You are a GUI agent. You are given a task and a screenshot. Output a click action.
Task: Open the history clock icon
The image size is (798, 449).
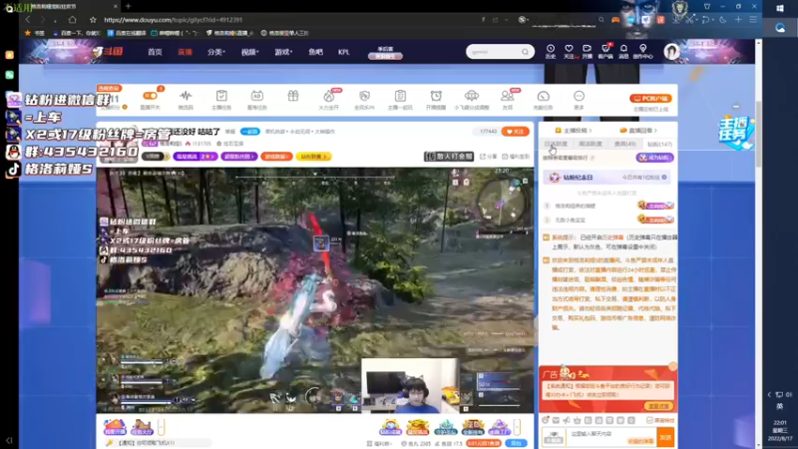[x=551, y=51]
